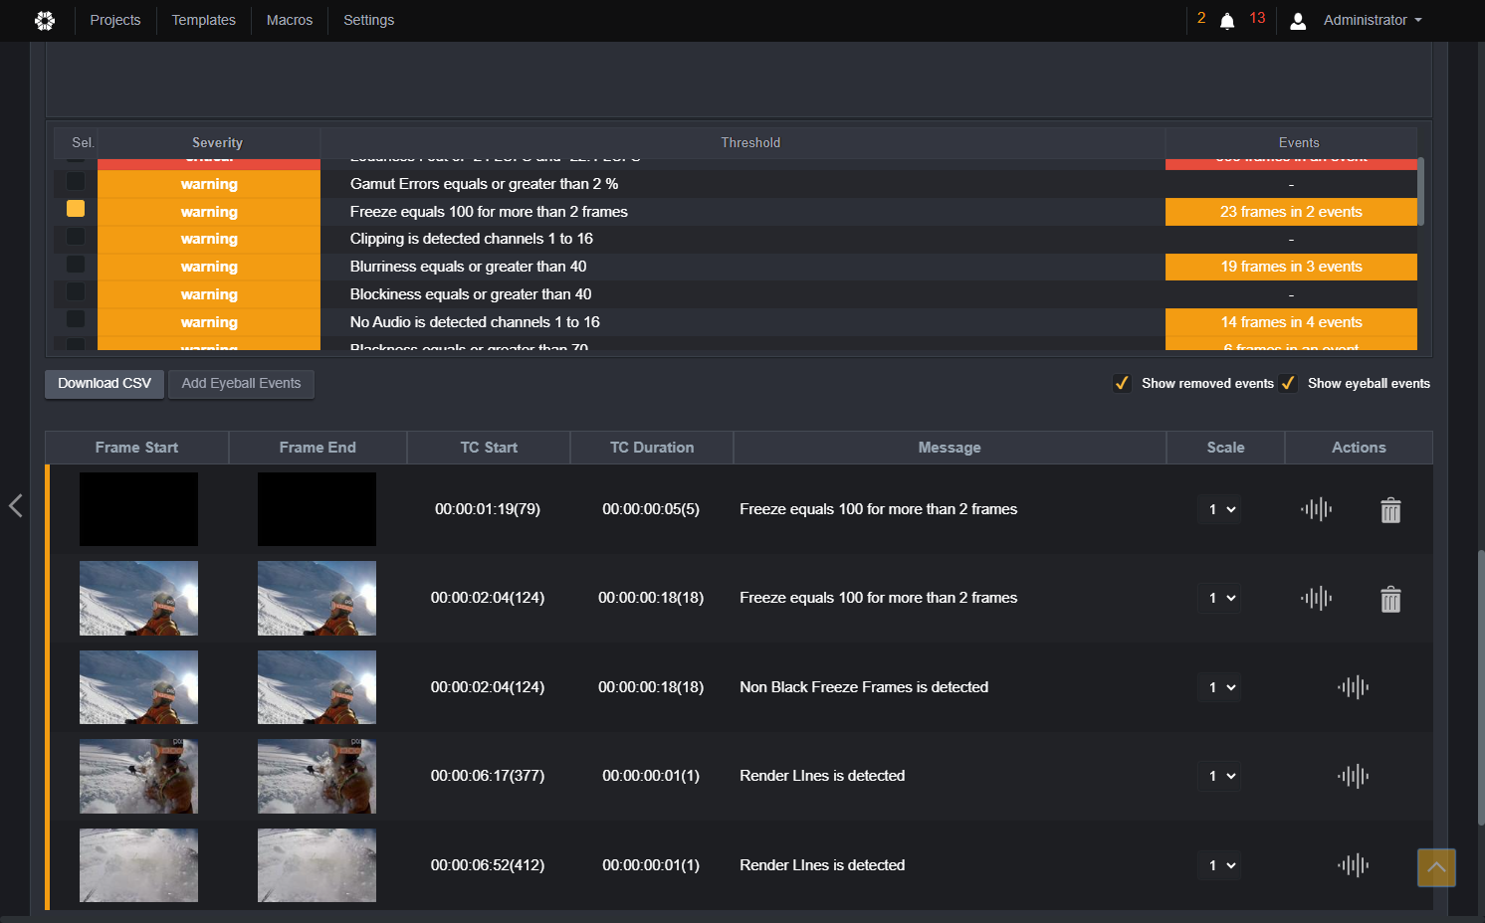Screen dimensions: 1485x923
Task: Click the Frame Start thumbnail of Non Black Freeze event
Action: click(x=138, y=687)
